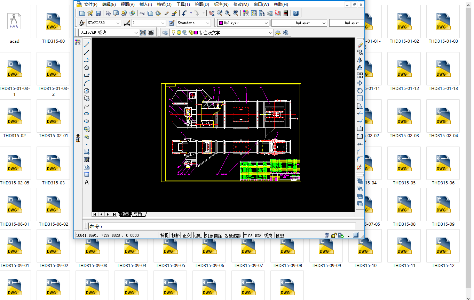Open the 插入(I) menu
The image size is (474, 300).
[145, 5]
